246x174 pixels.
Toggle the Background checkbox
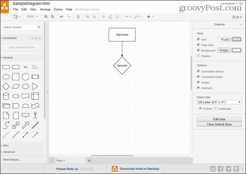(x=198, y=50)
